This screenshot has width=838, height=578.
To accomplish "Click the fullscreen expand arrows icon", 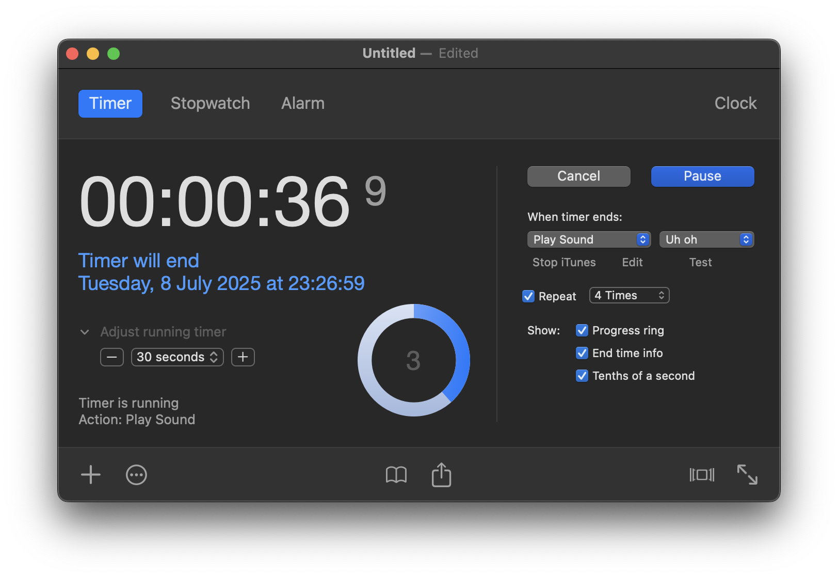I will (x=747, y=475).
